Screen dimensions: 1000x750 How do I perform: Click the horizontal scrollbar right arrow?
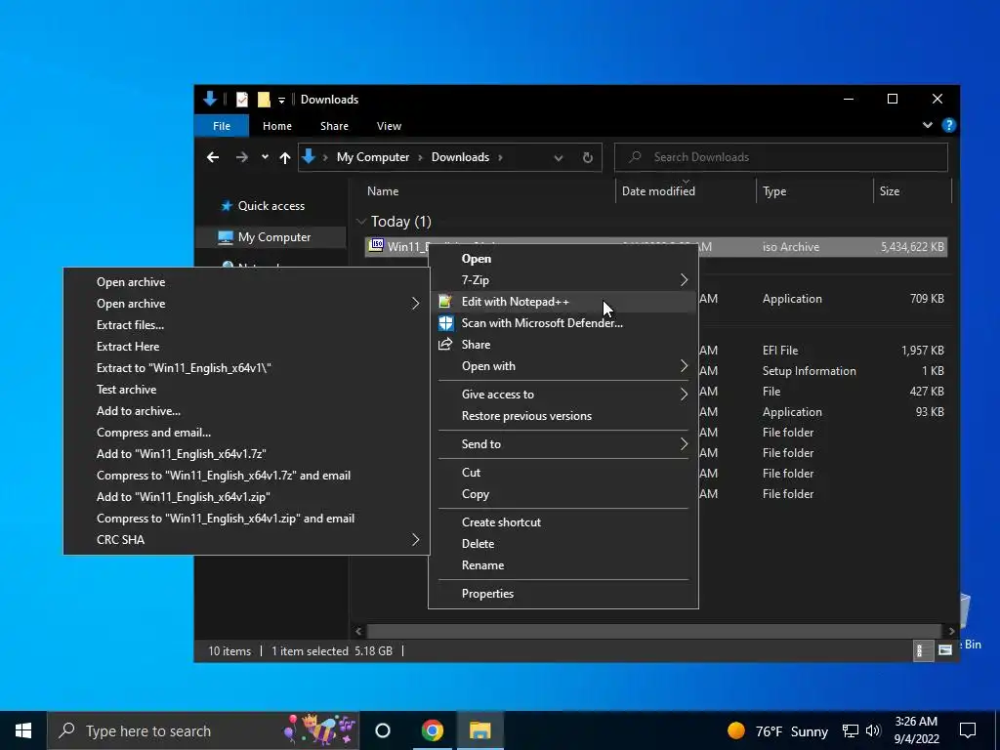tap(951, 632)
